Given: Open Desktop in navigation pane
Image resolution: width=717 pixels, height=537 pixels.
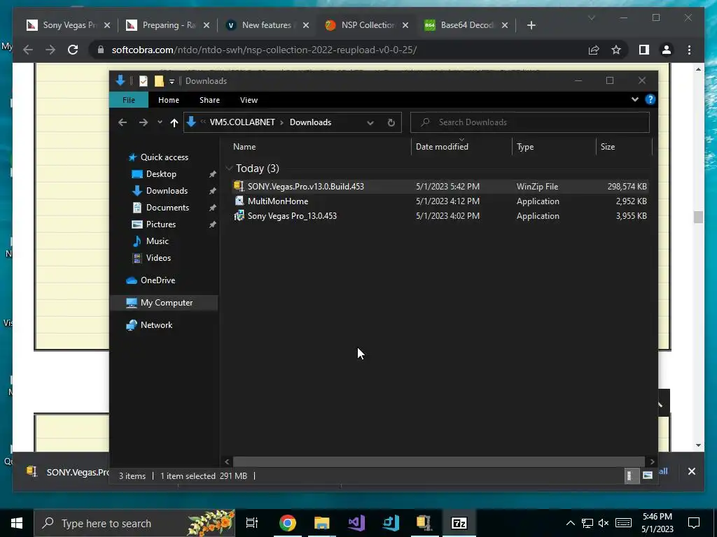Looking at the screenshot, I should (160, 174).
